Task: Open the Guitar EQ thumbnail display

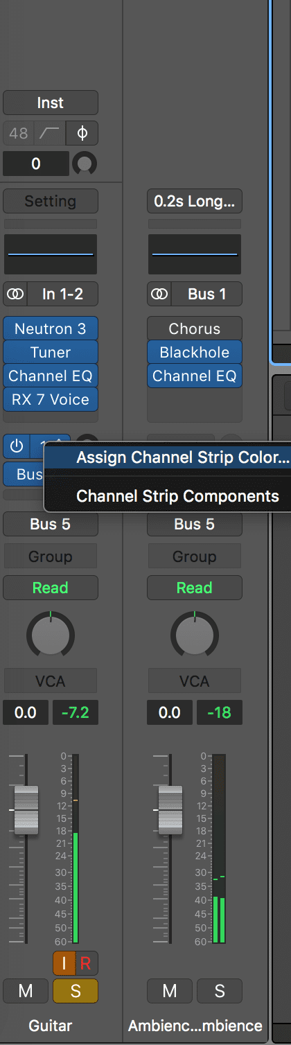Action: [x=51, y=254]
